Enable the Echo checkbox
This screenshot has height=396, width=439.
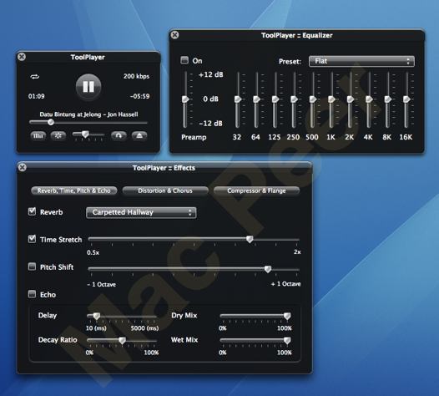[33, 294]
